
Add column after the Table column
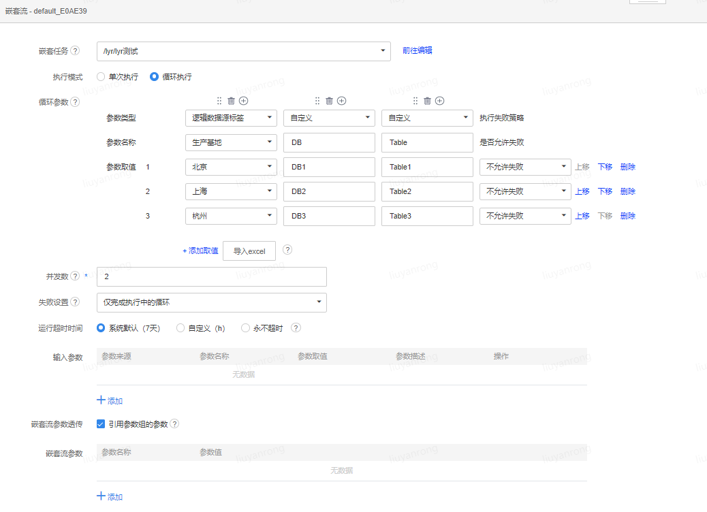click(439, 101)
